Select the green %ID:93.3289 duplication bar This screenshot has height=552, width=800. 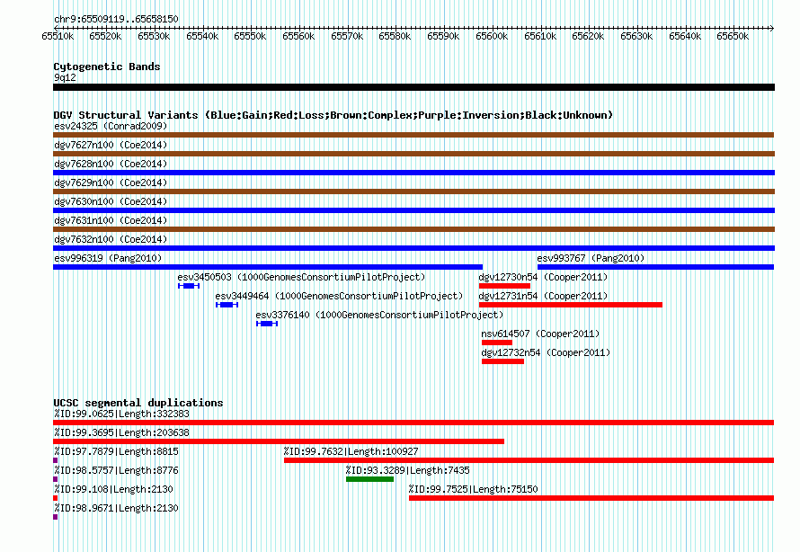[370, 479]
